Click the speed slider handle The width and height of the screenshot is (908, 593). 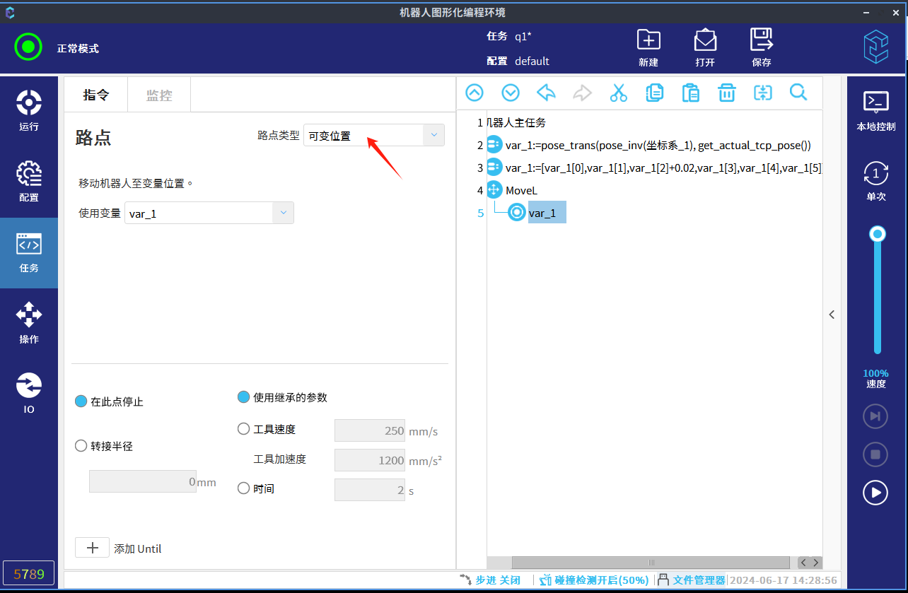[x=878, y=234]
